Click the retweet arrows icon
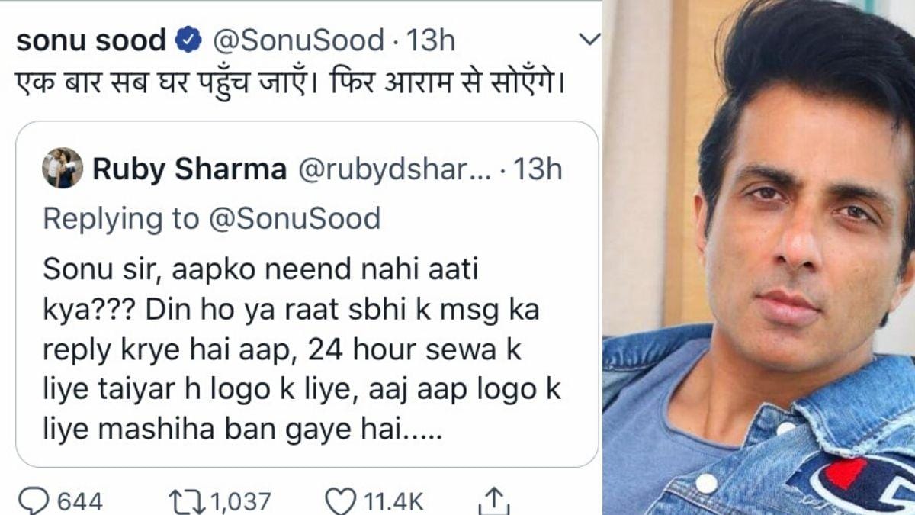Screen dimensions: 915x515 (x=186, y=501)
